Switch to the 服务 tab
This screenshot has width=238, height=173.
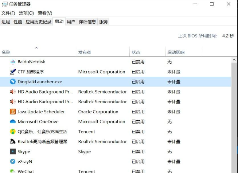[x=104, y=22]
